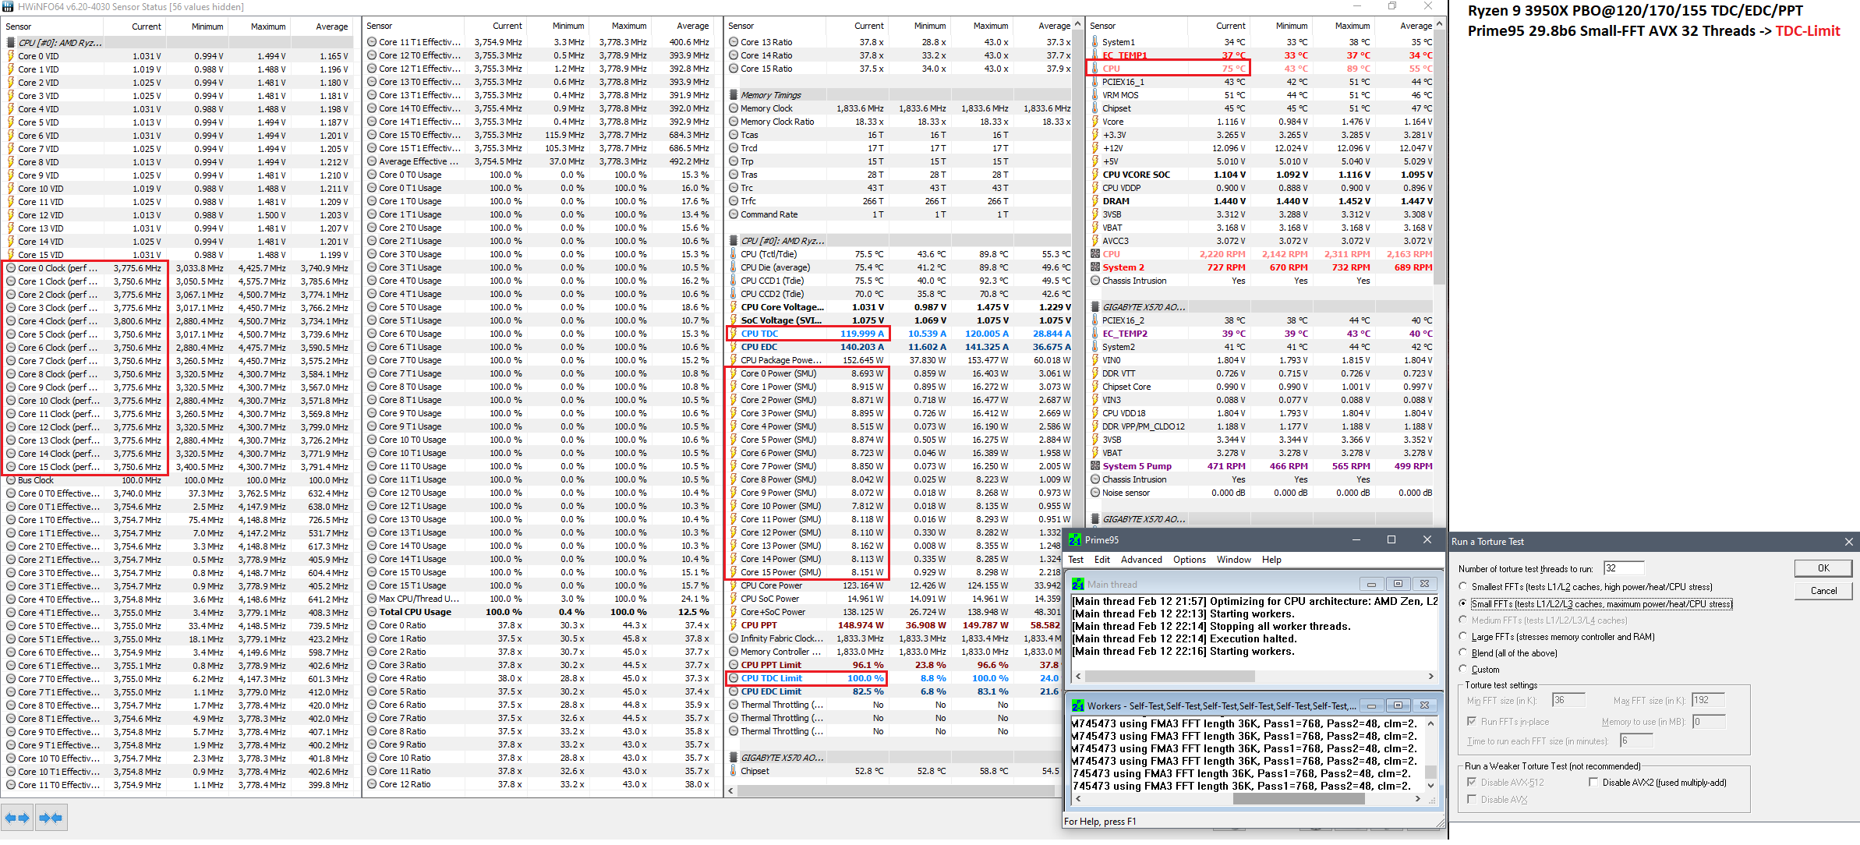1860x845 pixels.
Task: Select the Blend (all of the above) option
Action: [1463, 652]
